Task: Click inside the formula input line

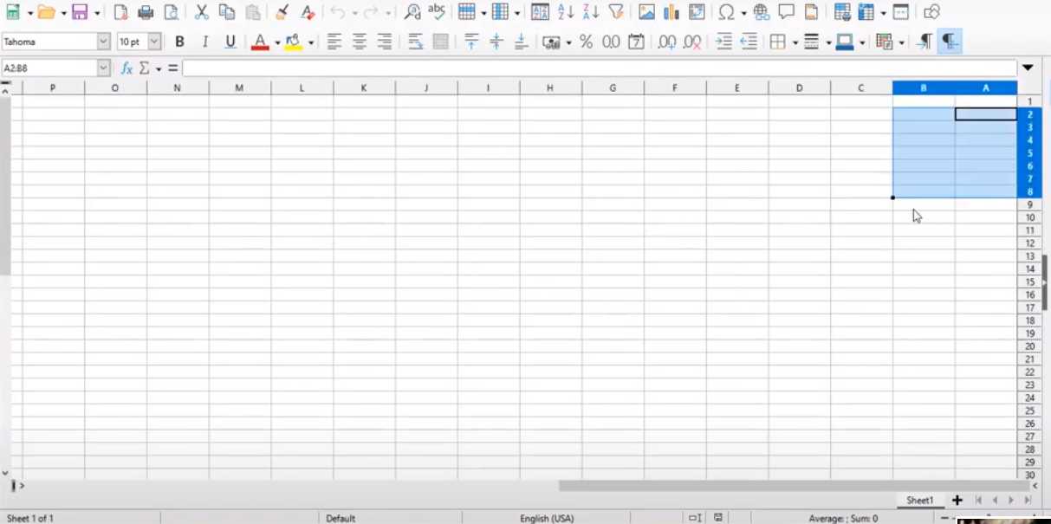Action: click(600, 68)
